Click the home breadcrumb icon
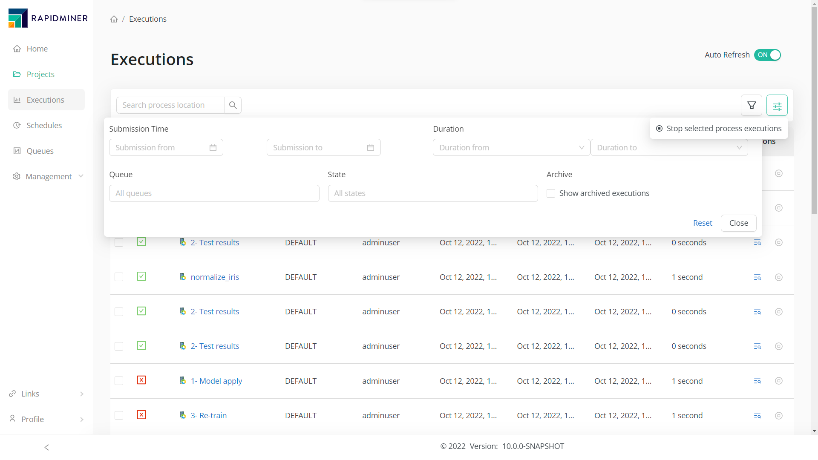818x460 pixels. pyautogui.click(x=114, y=19)
